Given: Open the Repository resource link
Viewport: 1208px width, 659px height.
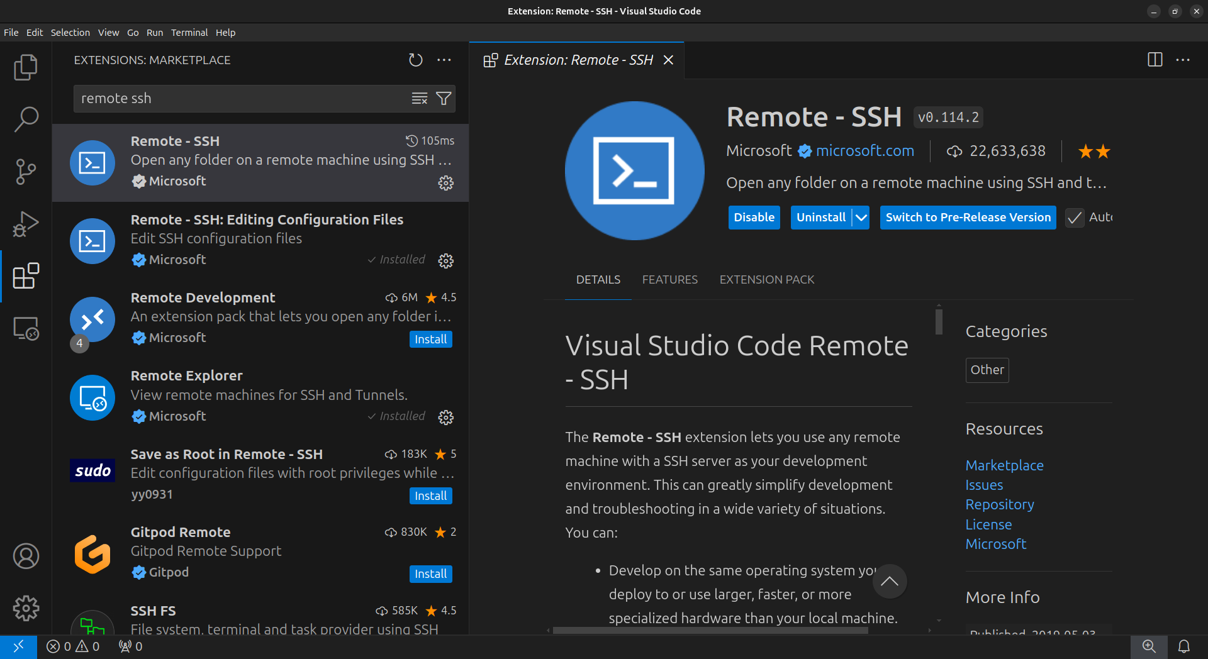Looking at the screenshot, I should pyautogui.click(x=999, y=505).
